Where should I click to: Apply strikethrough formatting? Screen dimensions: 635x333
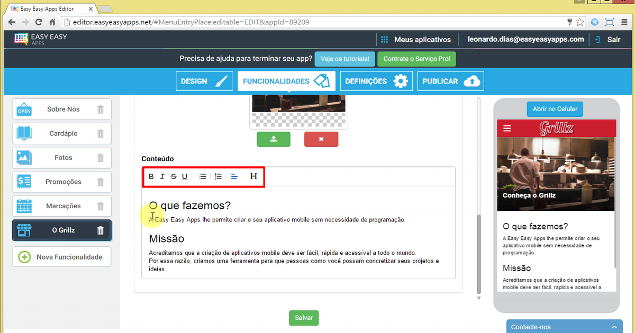pyautogui.click(x=174, y=177)
